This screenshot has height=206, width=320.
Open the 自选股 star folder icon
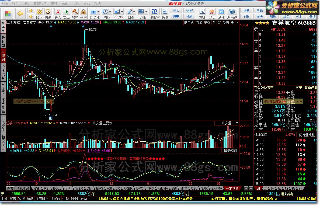pyautogui.click(x=93, y=12)
